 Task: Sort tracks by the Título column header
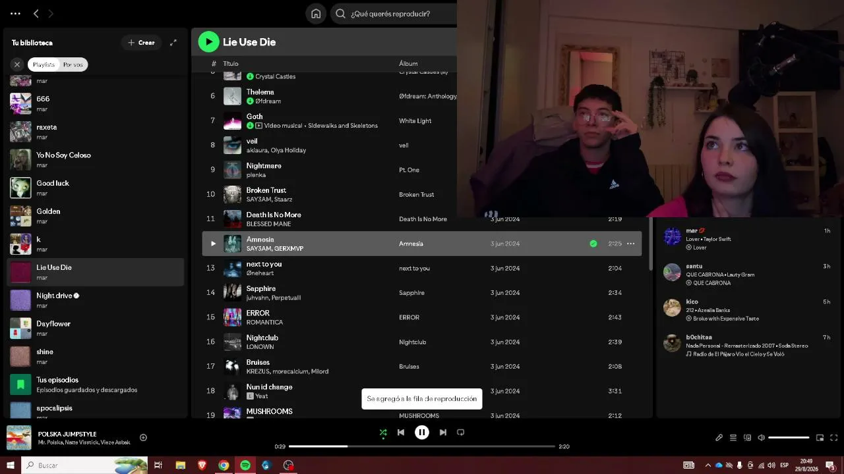[x=231, y=64]
